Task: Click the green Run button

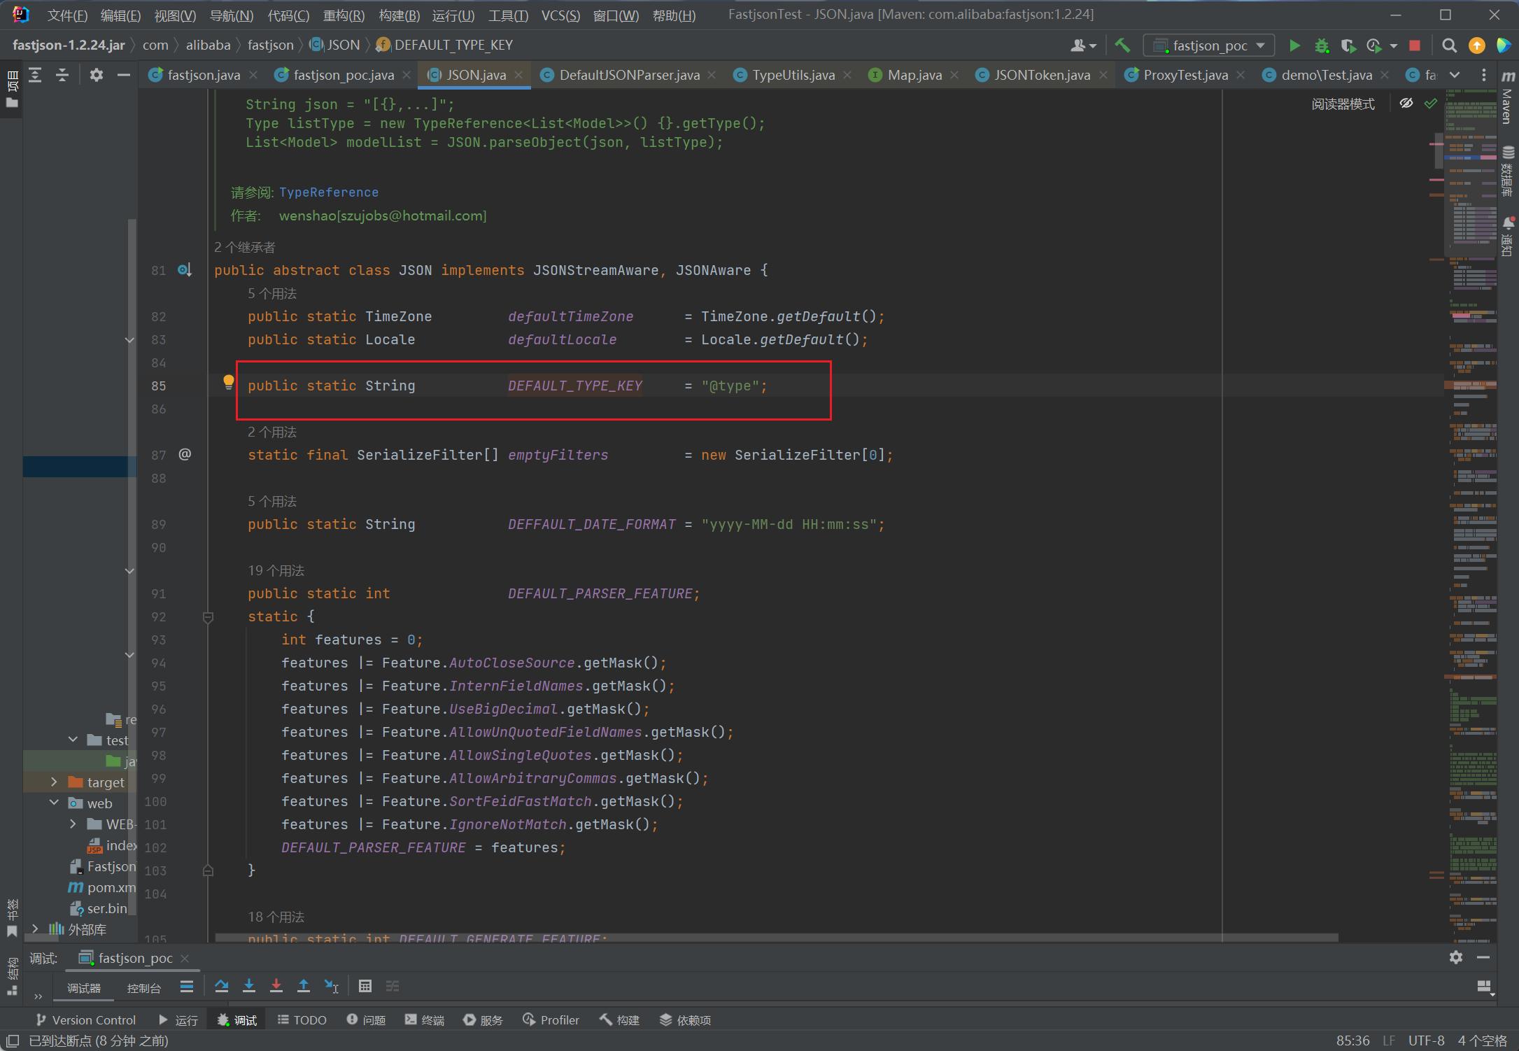Action: (x=1294, y=45)
